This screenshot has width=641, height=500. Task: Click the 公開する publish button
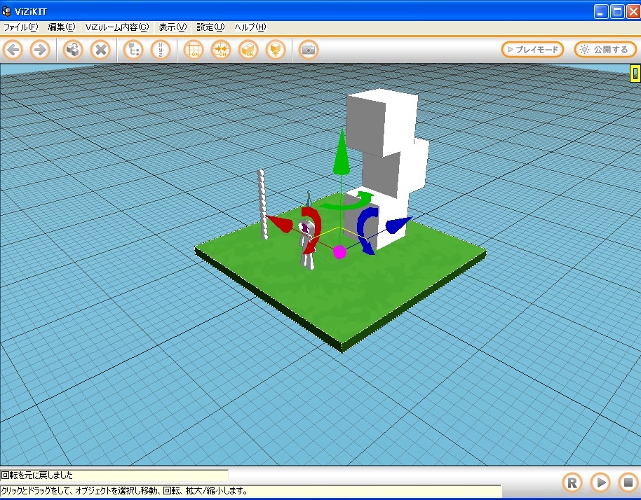click(x=605, y=50)
